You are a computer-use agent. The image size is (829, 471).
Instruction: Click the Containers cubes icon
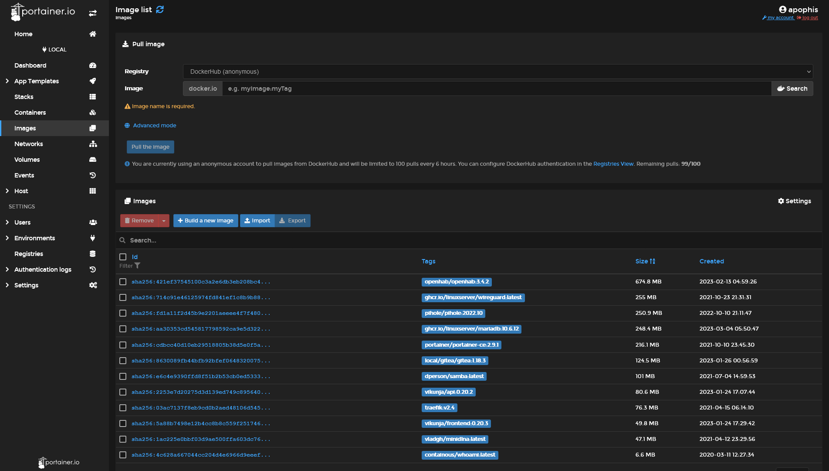[x=93, y=113]
